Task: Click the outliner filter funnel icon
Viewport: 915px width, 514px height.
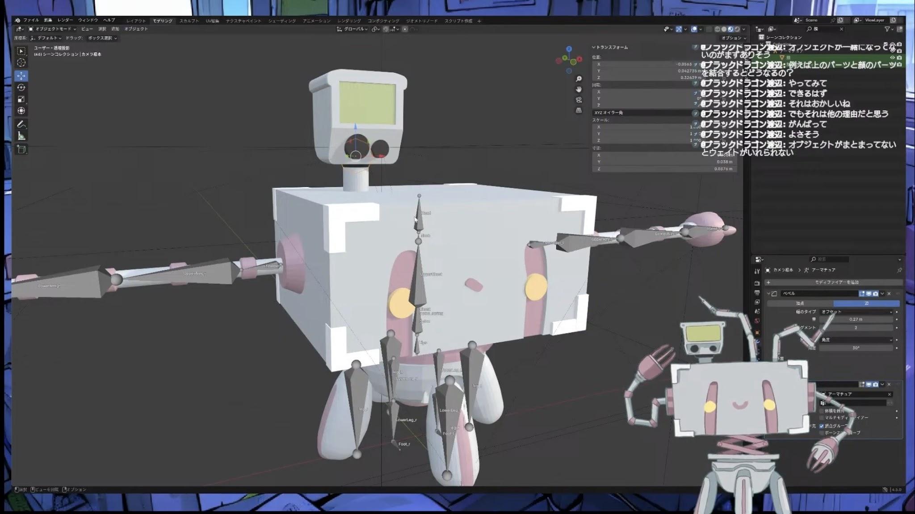Action: (x=887, y=29)
